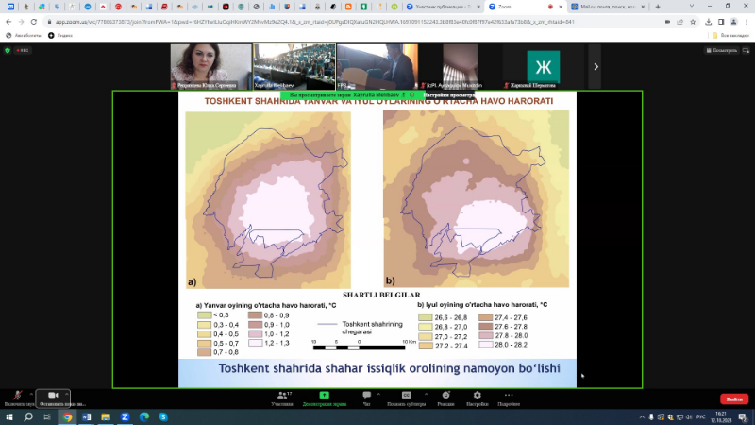Click the red Leave meeting button

click(733, 399)
